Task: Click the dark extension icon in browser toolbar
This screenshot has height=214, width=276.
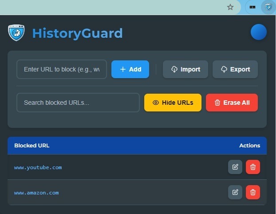Action: point(252,7)
